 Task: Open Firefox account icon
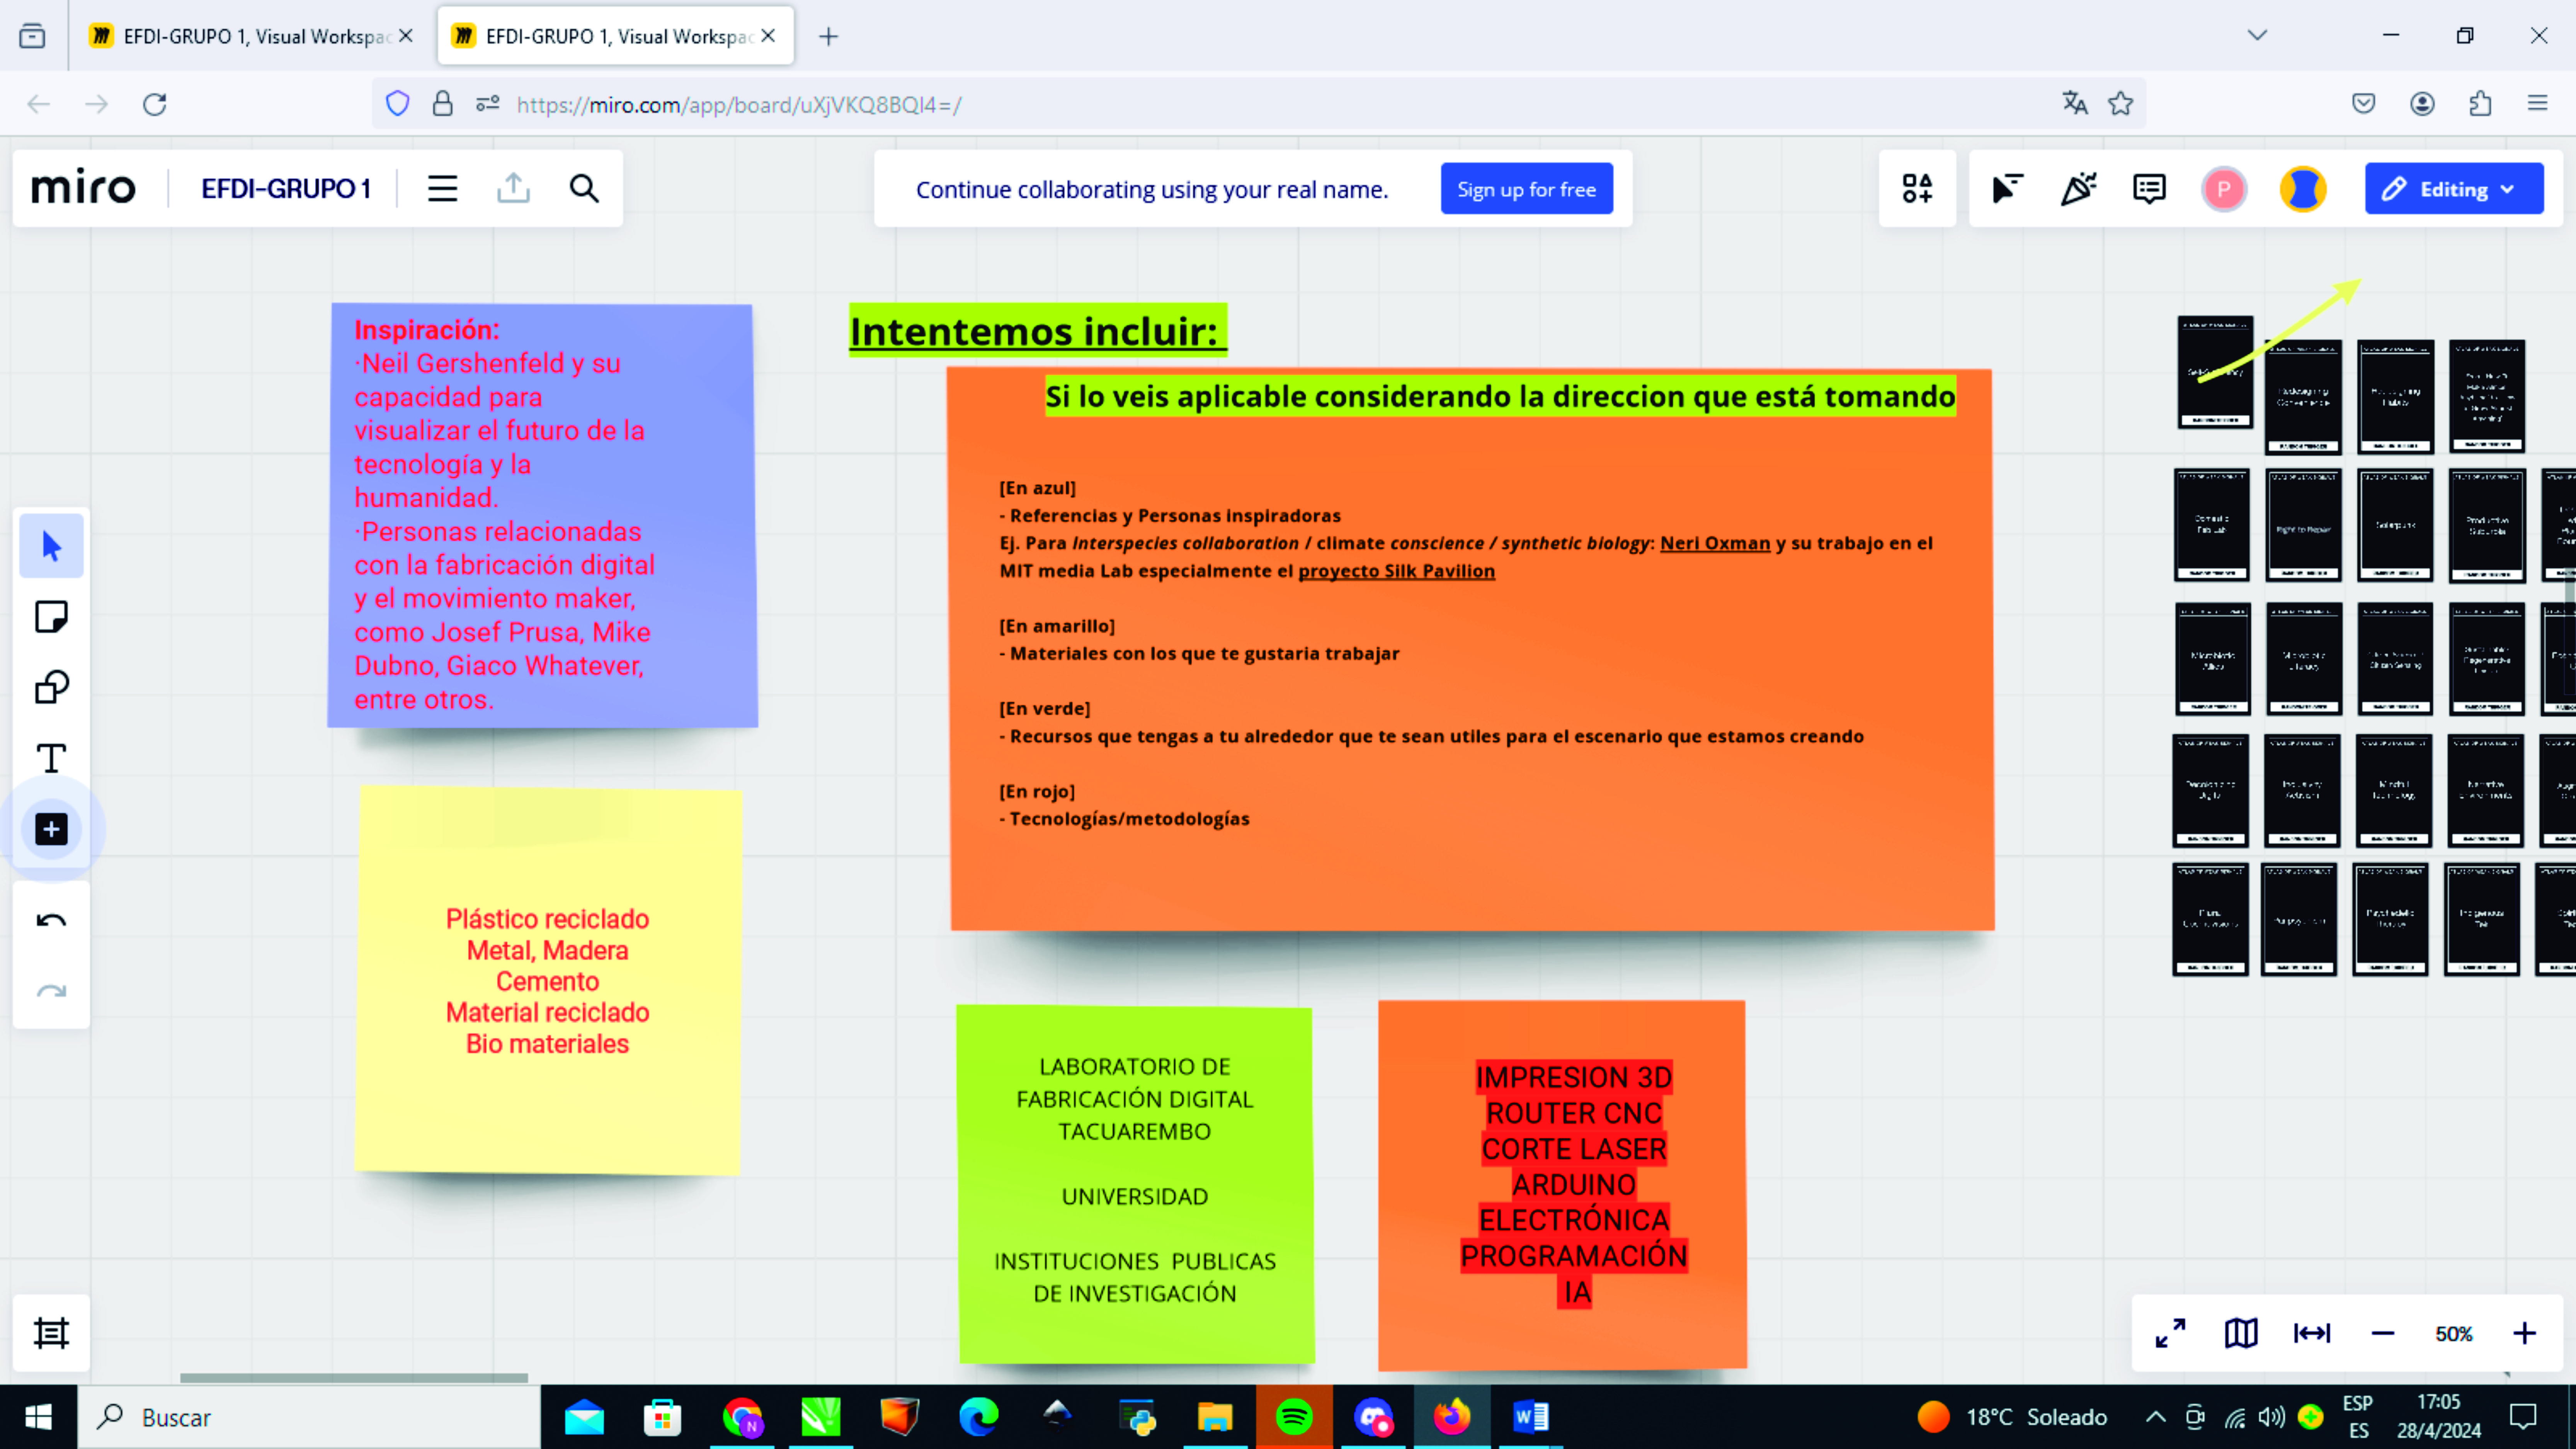[2422, 104]
